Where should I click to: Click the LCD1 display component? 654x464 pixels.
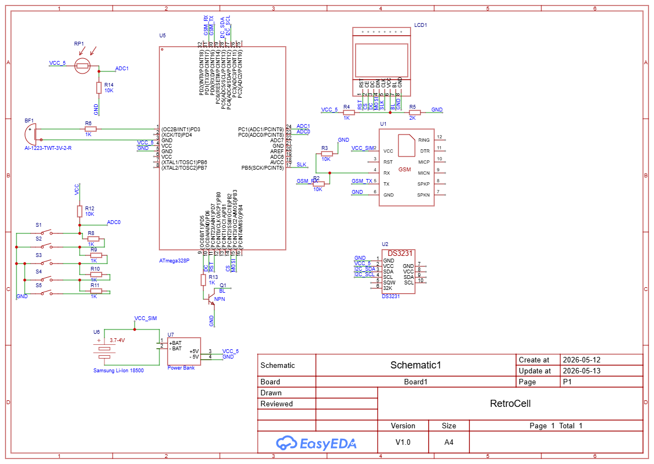[381, 62]
